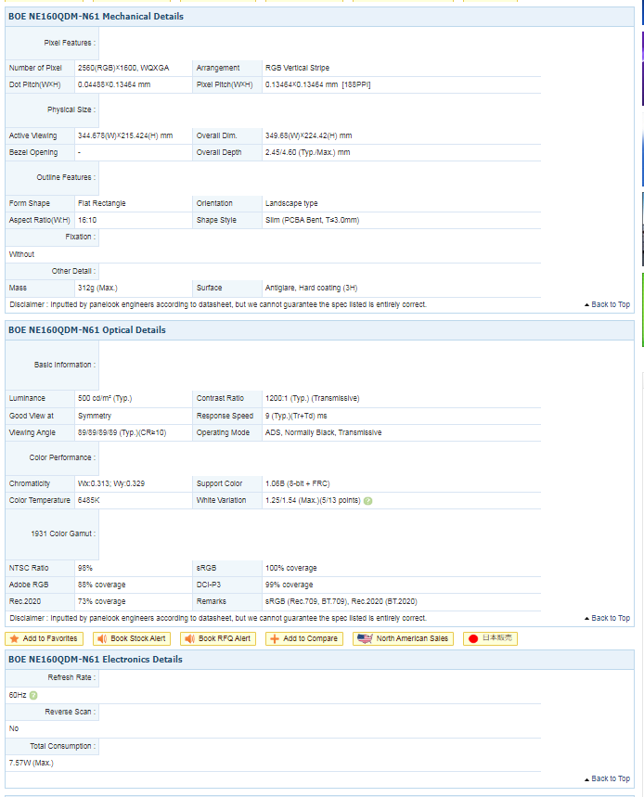Select the Outline Features subsection label
644x797 pixels.
pos(66,177)
